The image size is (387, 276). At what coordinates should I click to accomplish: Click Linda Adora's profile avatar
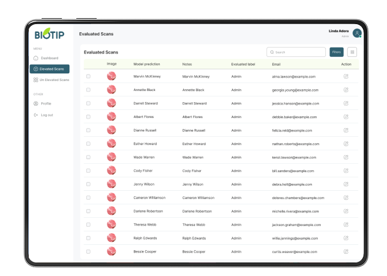(357, 33)
